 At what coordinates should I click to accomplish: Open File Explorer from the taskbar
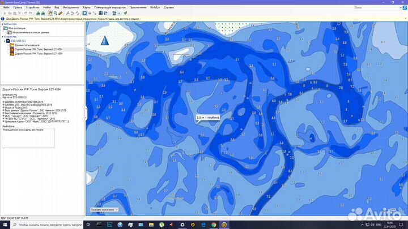tap(151, 224)
